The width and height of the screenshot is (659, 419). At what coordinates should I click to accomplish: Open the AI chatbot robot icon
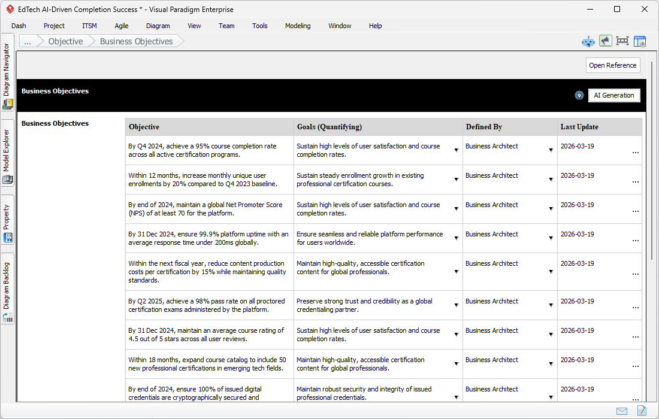pyautogui.click(x=588, y=41)
